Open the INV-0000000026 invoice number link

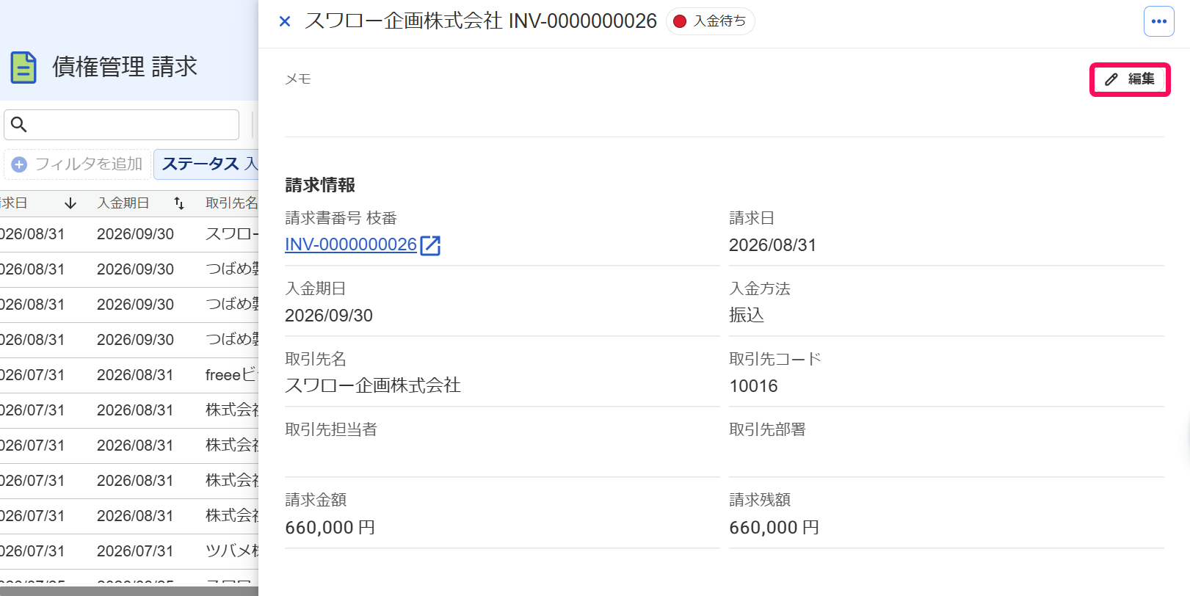pos(351,244)
